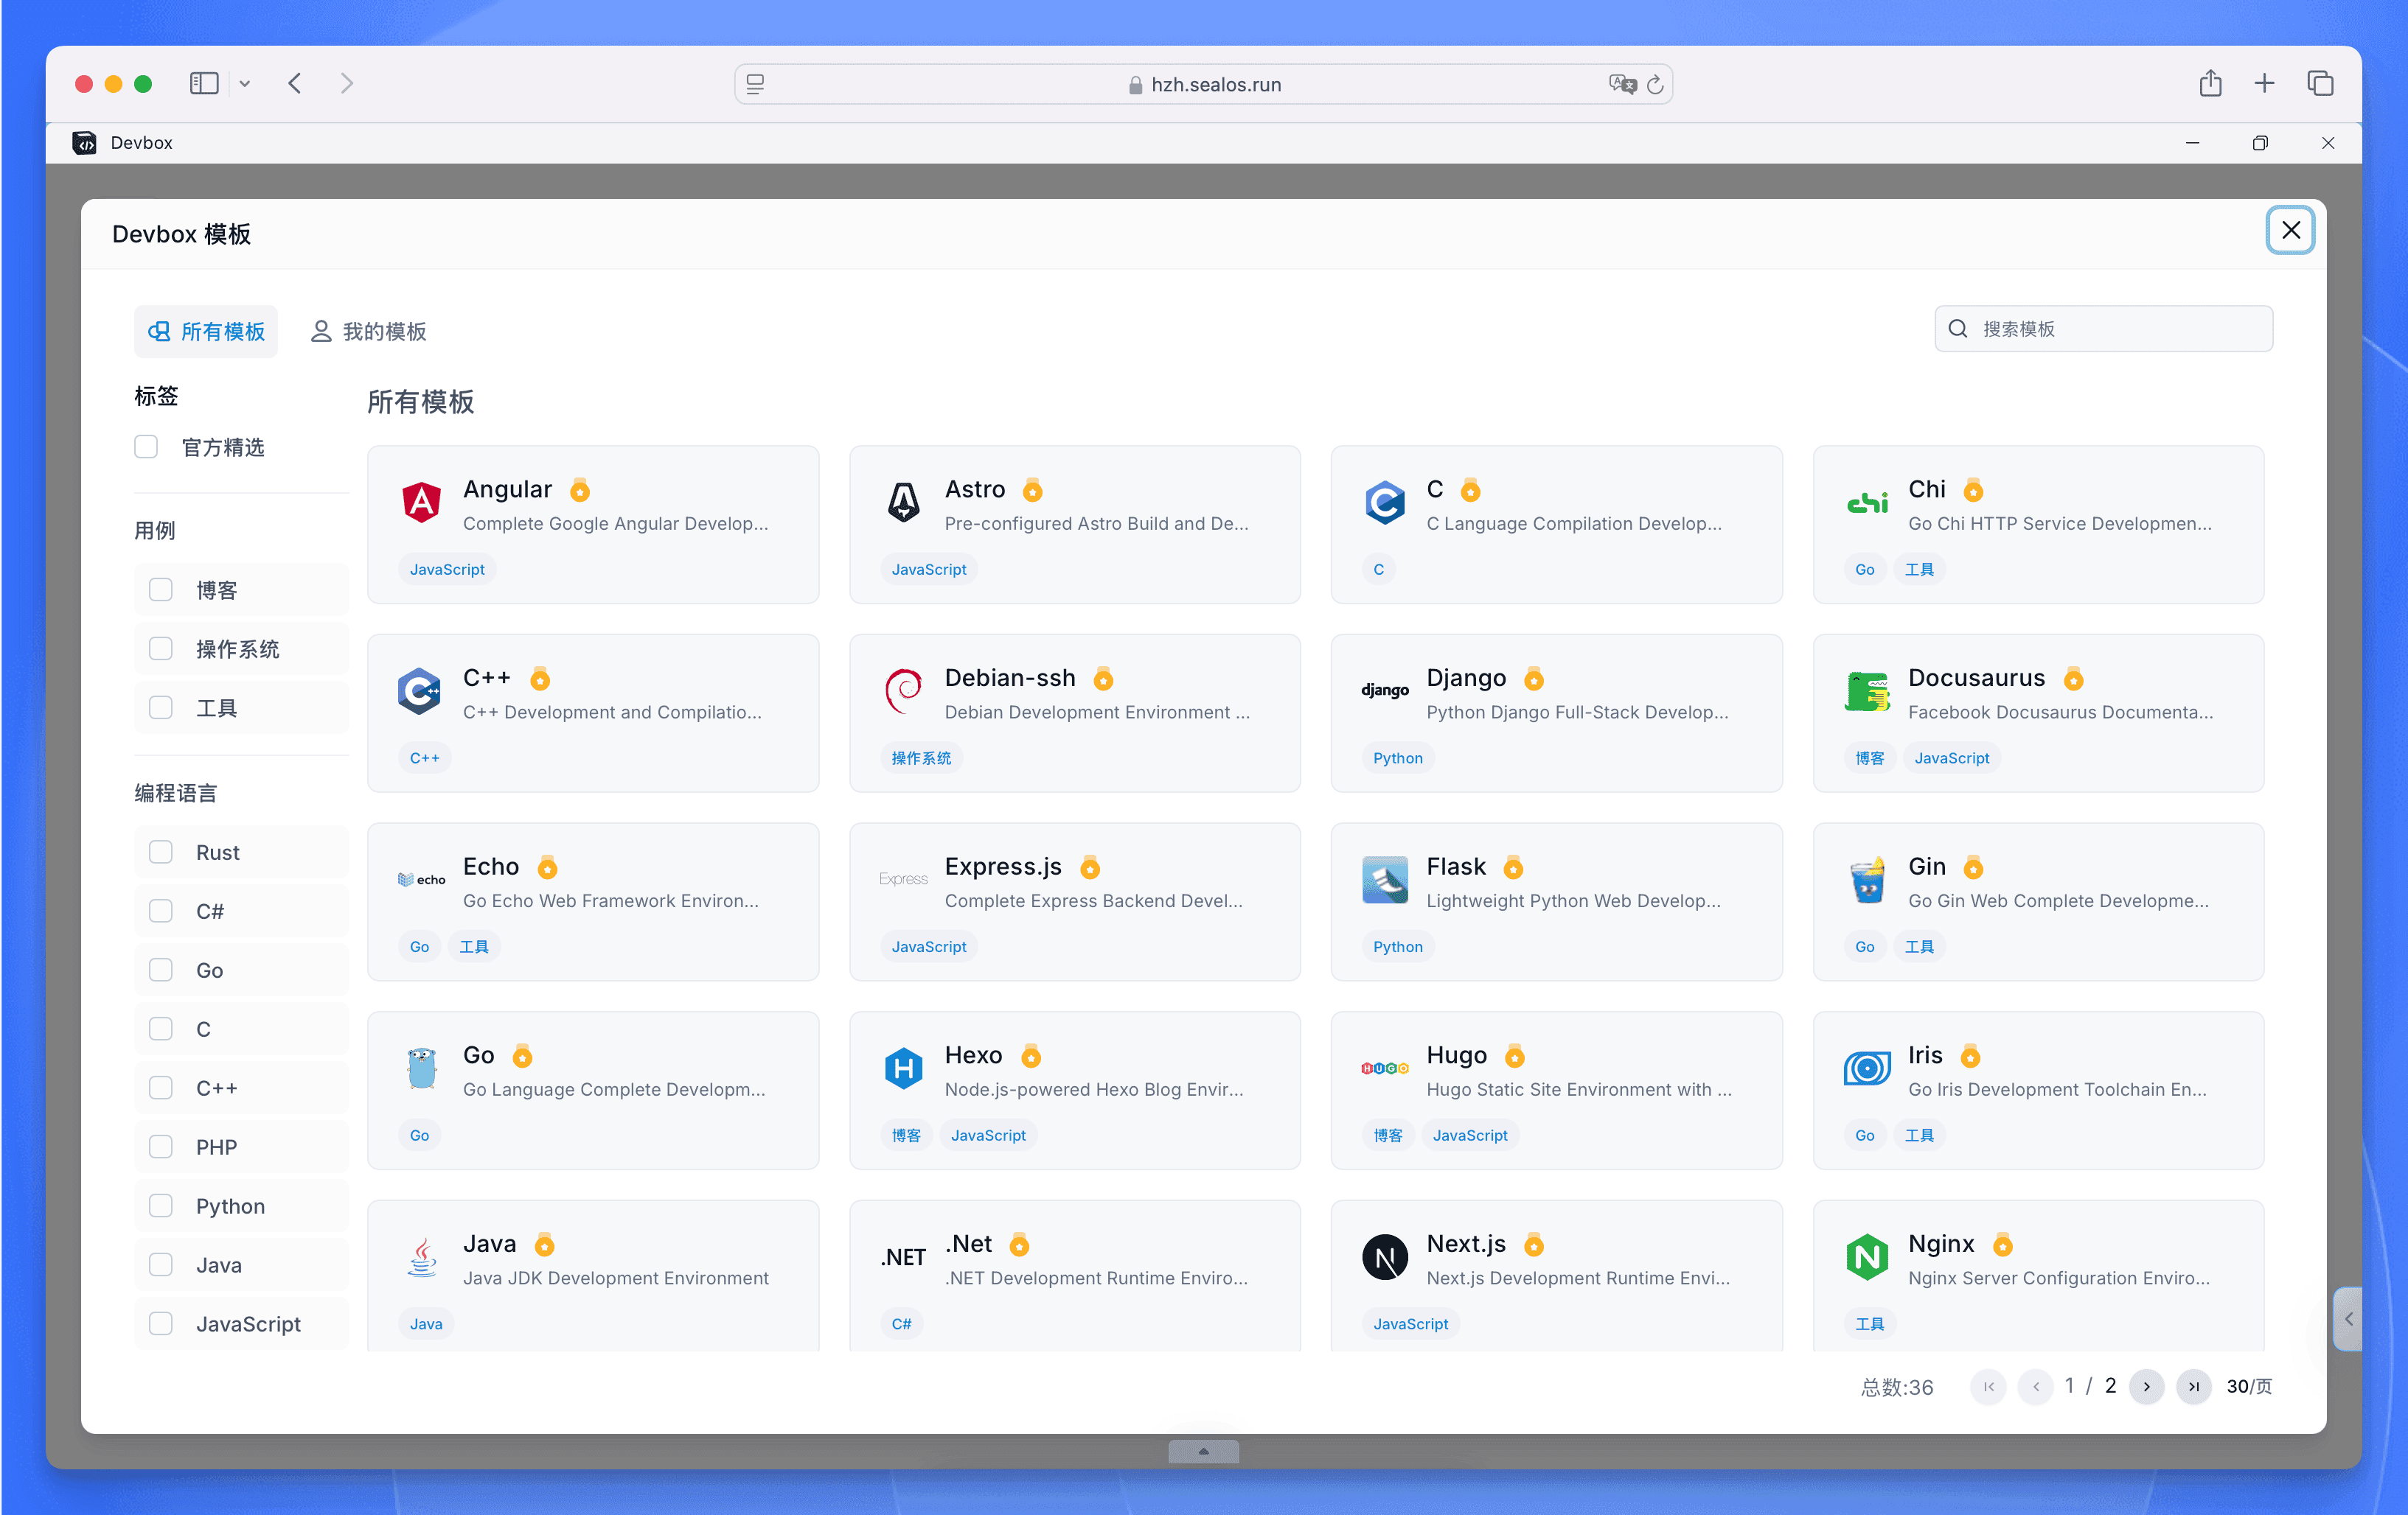Click the Astro logo icon
This screenshot has height=1515, width=2408.
pyautogui.click(x=903, y=502)
